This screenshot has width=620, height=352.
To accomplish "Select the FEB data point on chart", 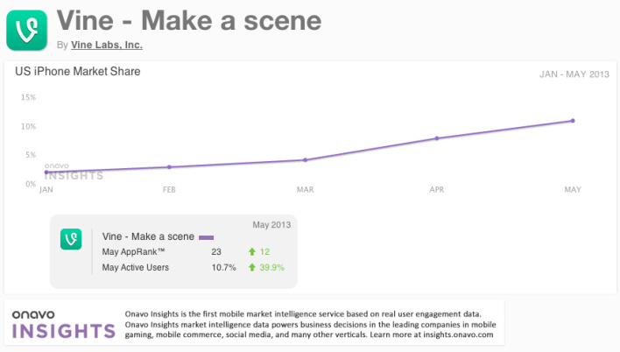I will [169, 167].
